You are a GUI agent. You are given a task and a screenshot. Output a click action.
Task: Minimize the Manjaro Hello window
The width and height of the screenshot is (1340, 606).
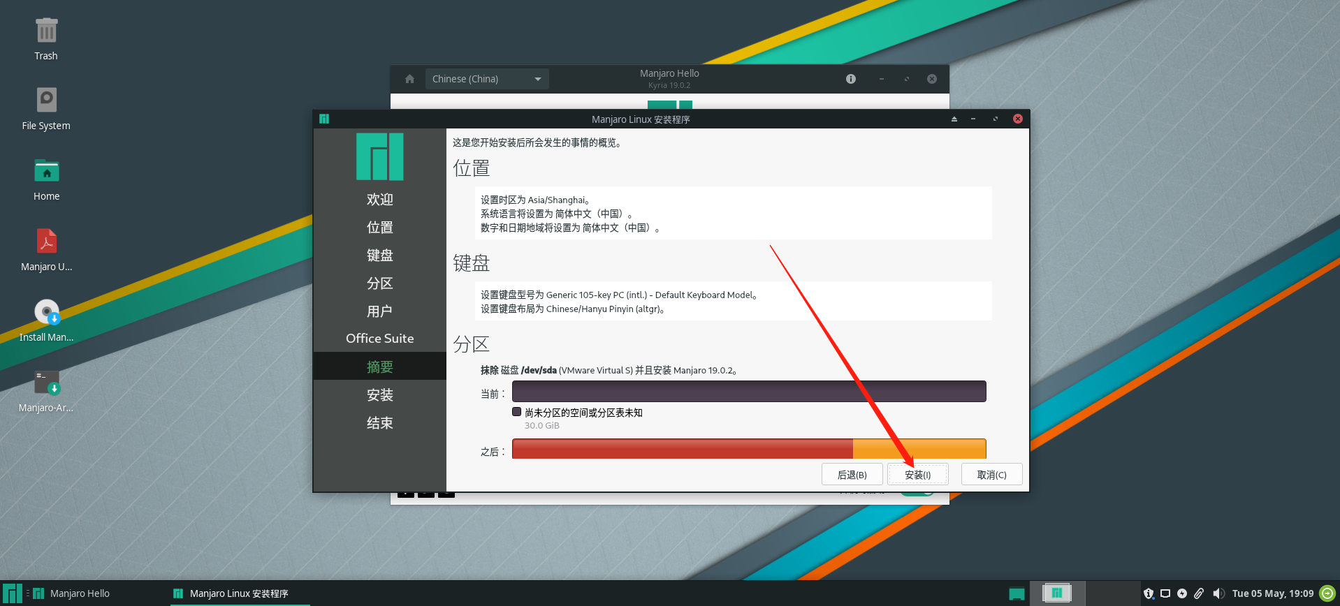coord(882,79)
